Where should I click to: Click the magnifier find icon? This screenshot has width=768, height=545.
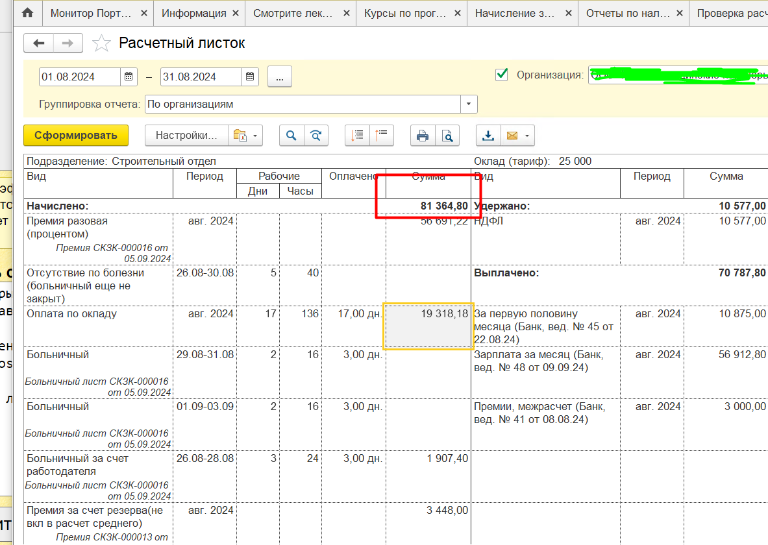tap(291, 136)
